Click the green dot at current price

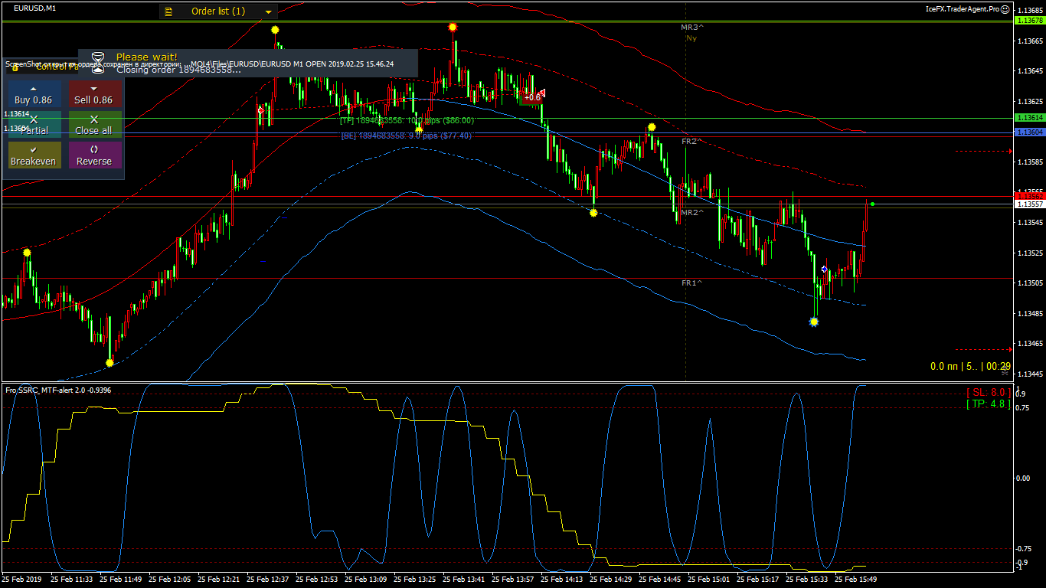click(x=872, y=204)
